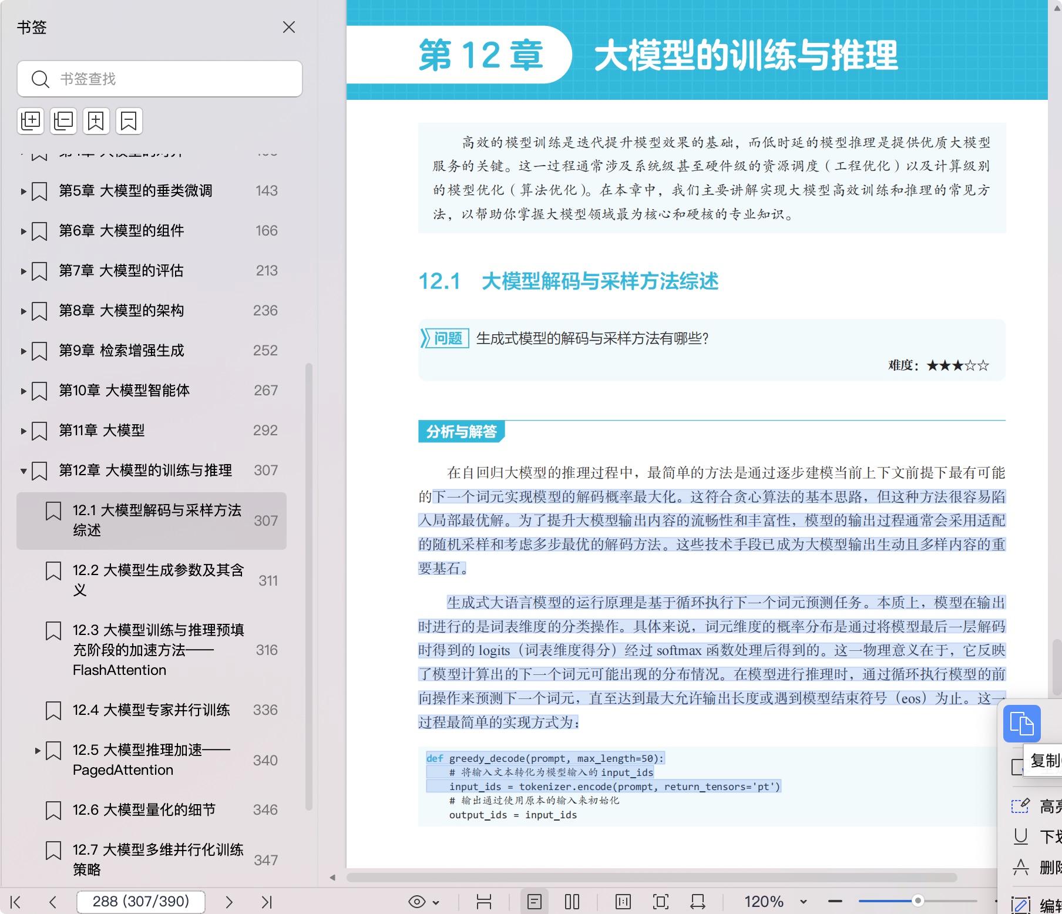Expand the 第7章 大模型的评估 bookmark
The height and width of the screenshot is (914, 1062).
click(x=23, y=271)
